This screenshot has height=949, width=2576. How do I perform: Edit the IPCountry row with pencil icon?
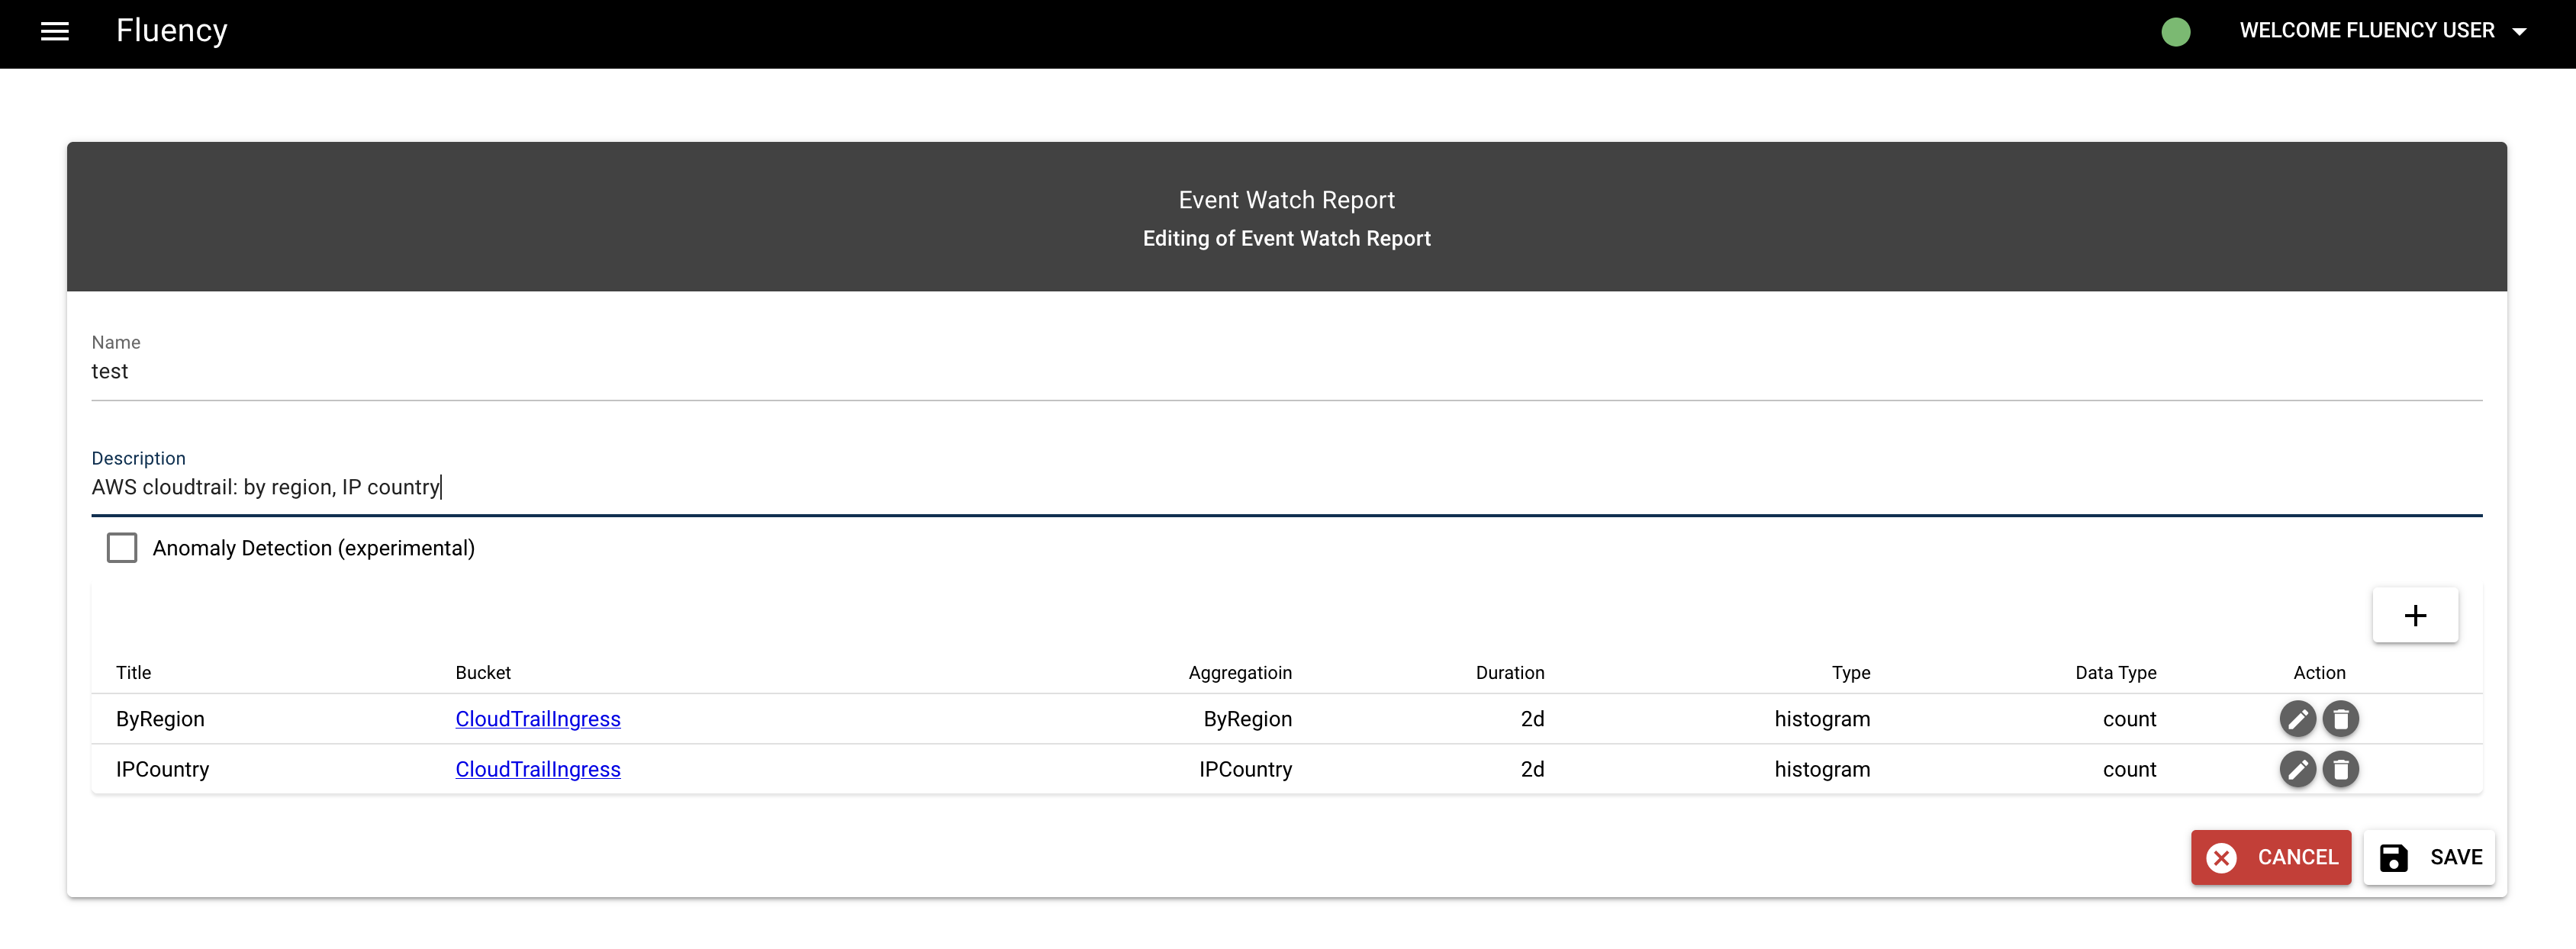2297,769
